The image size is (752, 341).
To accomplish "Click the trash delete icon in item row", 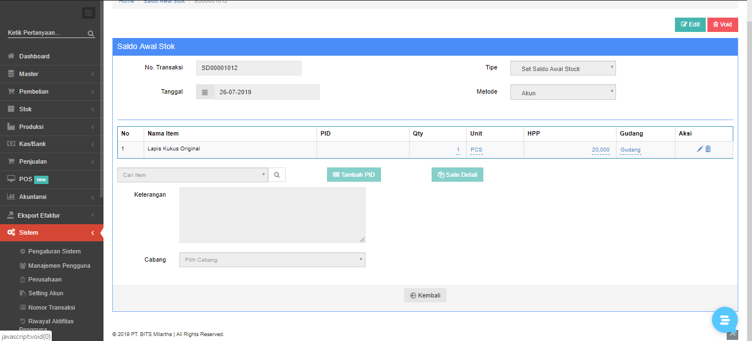I will 708,149.
